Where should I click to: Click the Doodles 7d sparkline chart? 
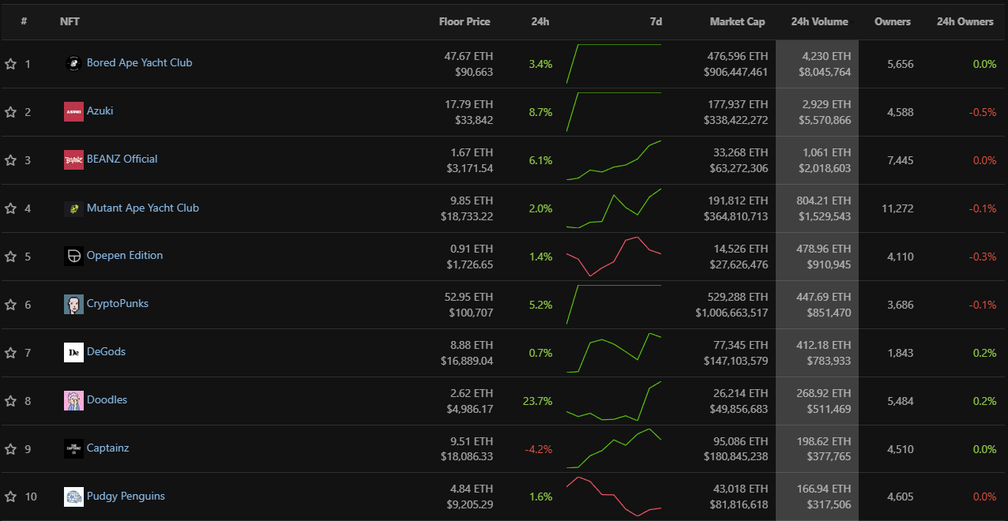(x=614, y=401)
